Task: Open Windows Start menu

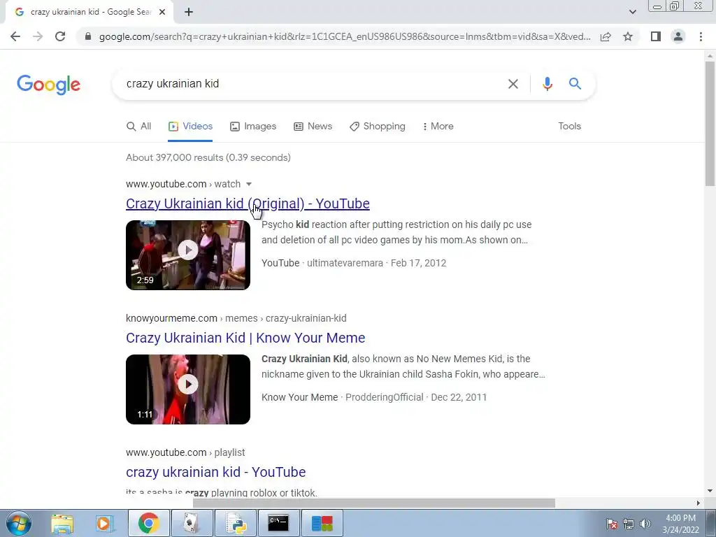Action: 18,524
